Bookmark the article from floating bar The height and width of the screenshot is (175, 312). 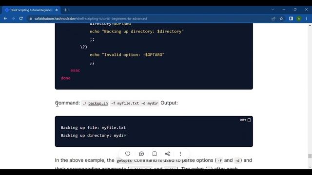point(155,154)
